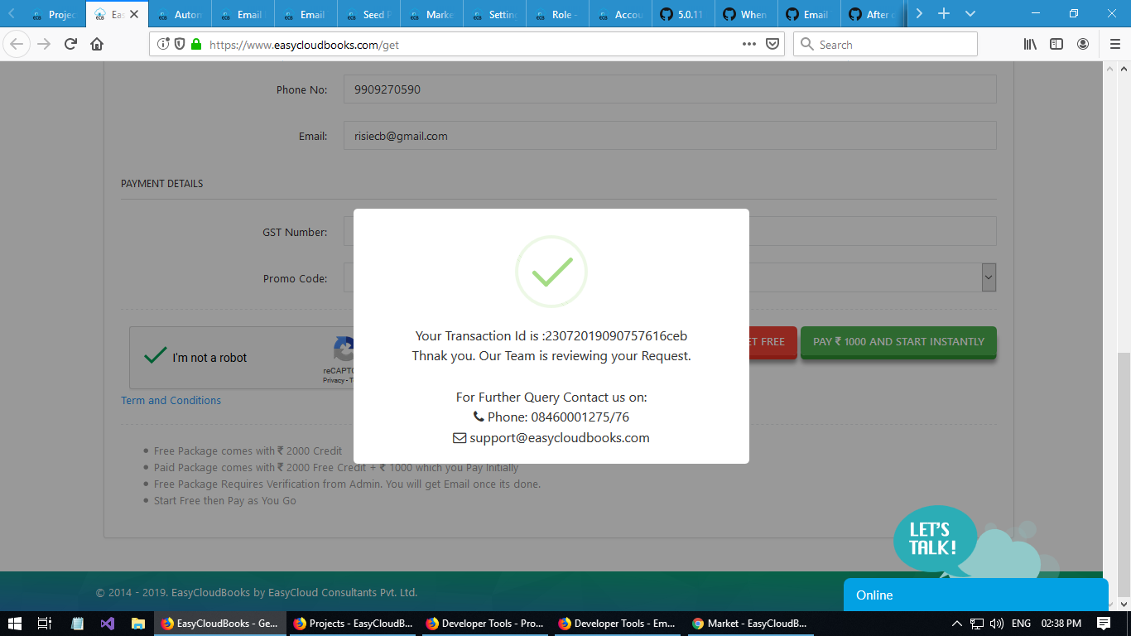Viewport: 1131px width, 636px height.
Task: Go back with browser back arrow
Action: (x=17, y=44)
